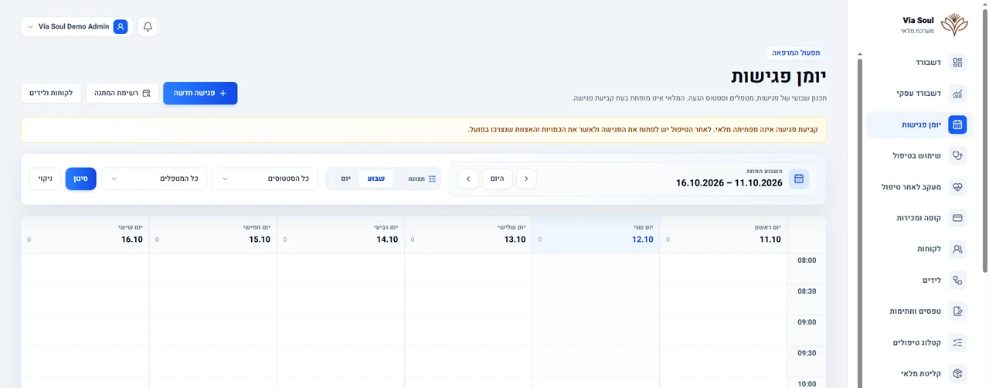This screenshot has height=388, width=989.
Task: Select the יום חמישי 15.10 column header
Action: coord(212,234)
